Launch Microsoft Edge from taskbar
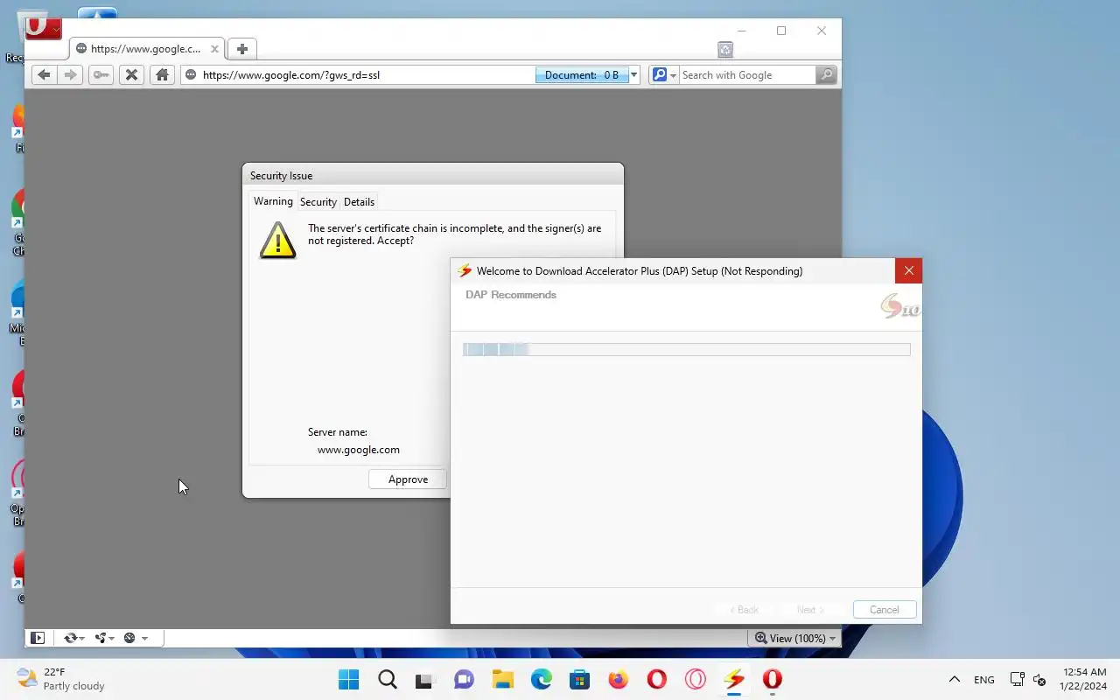 click(x=541, y=680)
